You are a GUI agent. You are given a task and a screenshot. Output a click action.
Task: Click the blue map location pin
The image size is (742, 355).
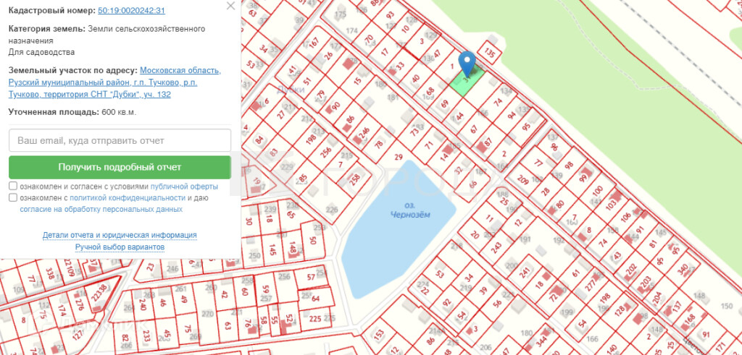(x=467, y=64)
